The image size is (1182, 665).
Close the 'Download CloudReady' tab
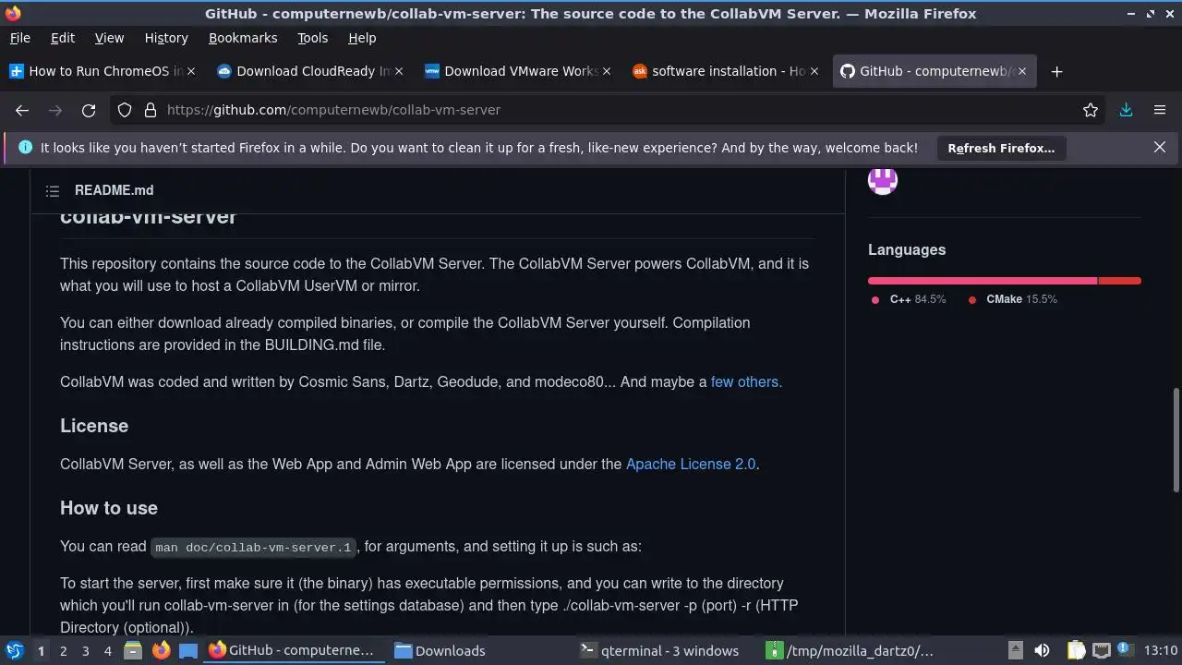[399, 71]
